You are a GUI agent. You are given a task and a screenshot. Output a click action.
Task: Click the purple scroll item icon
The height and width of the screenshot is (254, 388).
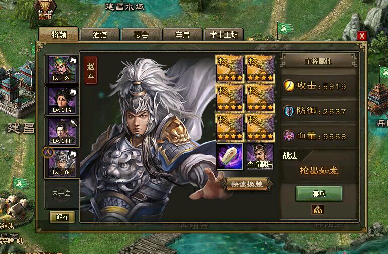coord(230,156)
